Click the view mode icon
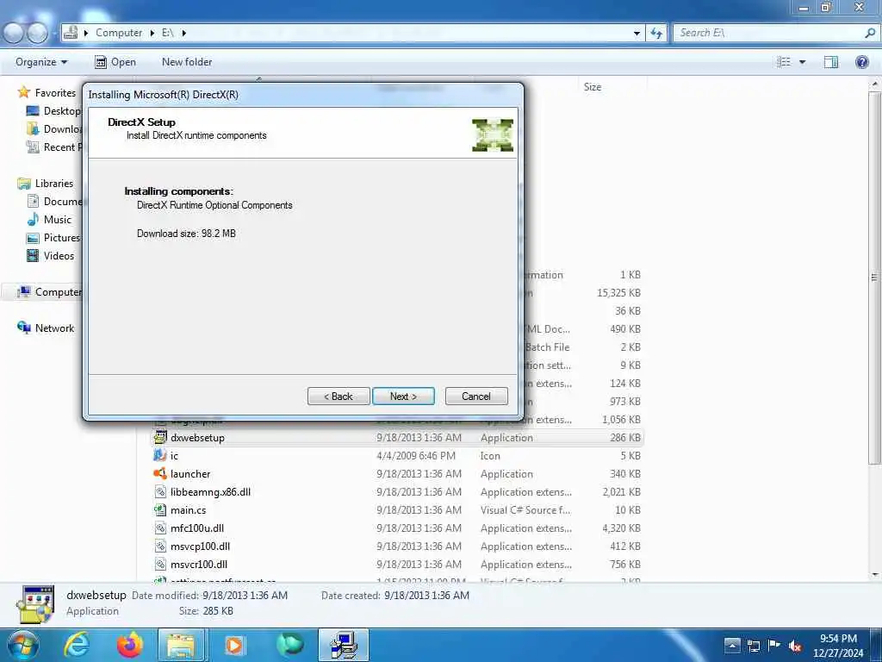Viewport: 882px width, 662px height. point(784,62)
